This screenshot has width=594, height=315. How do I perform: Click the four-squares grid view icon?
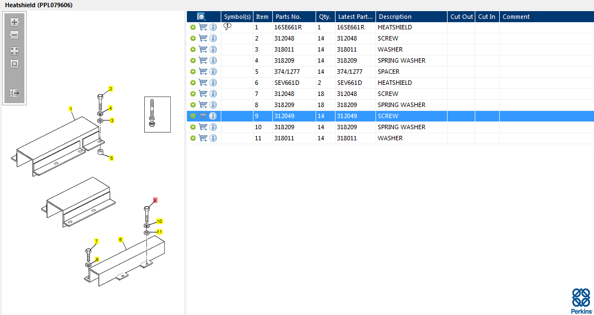(x=14, y=50)
